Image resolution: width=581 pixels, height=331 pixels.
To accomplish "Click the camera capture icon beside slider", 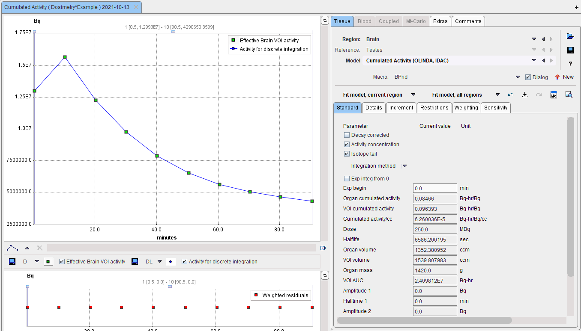I will [323, 248].
